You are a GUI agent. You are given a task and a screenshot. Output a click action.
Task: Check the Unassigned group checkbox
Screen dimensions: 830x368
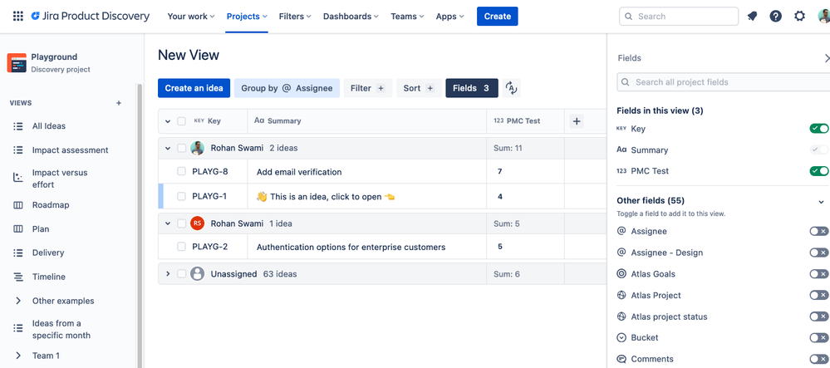coord(182,274)
